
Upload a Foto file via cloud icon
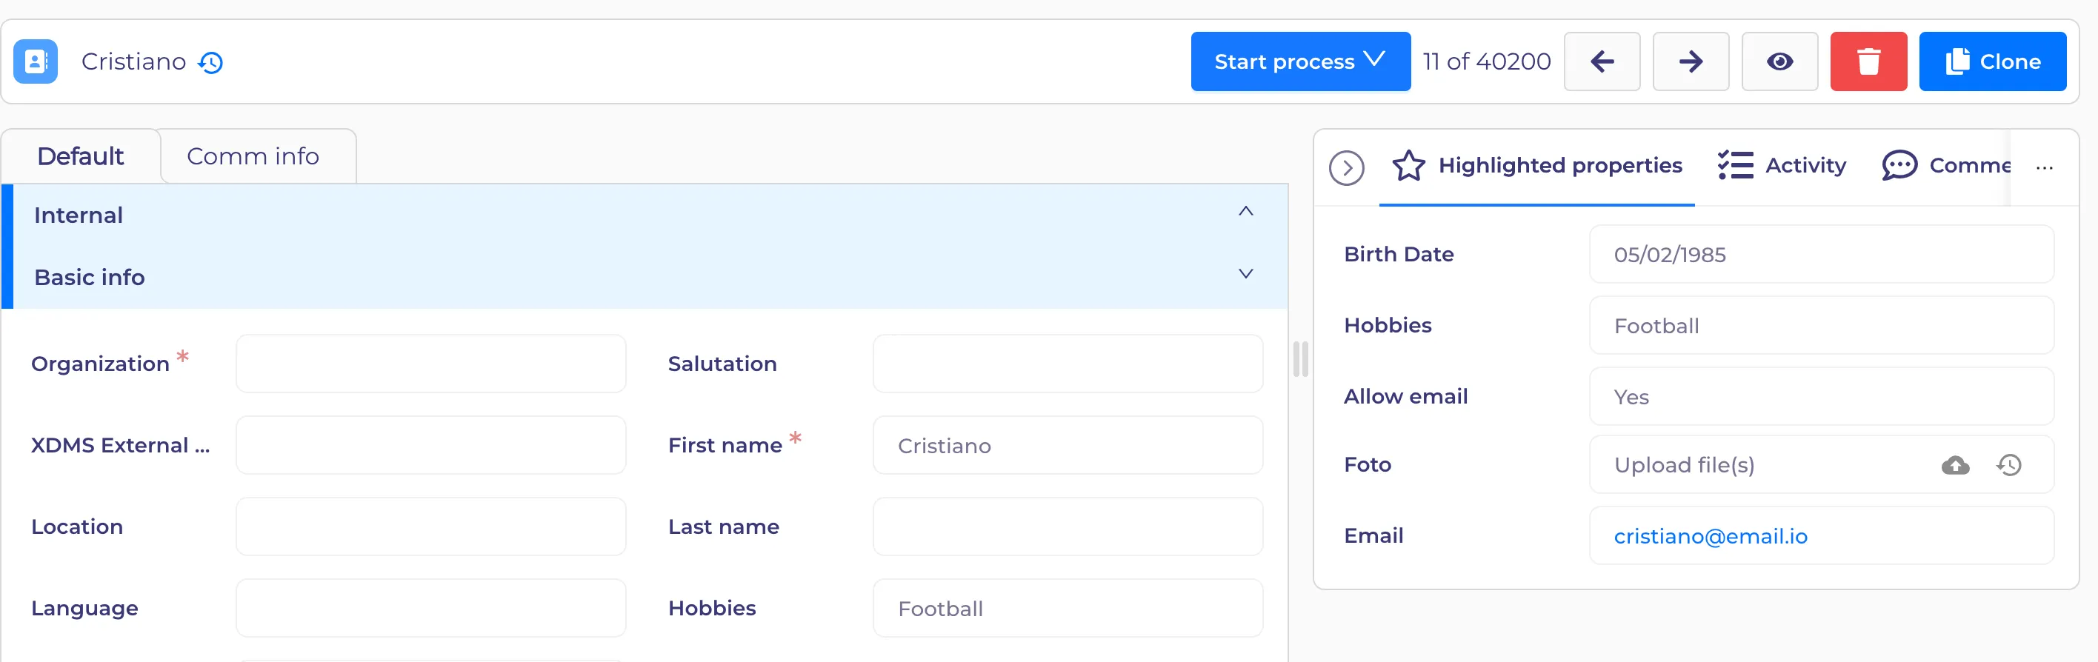(x=1955, y=465)
